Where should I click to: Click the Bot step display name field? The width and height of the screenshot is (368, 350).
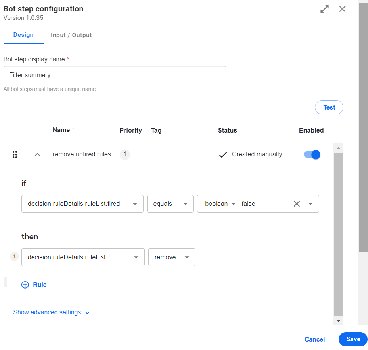point(115,75)
